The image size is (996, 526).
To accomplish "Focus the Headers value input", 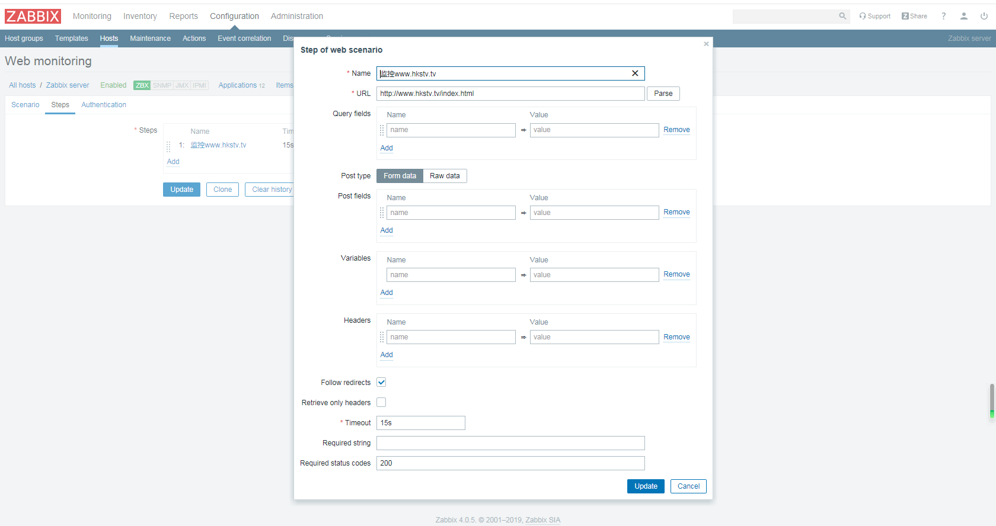I will [x=594, y=337].
